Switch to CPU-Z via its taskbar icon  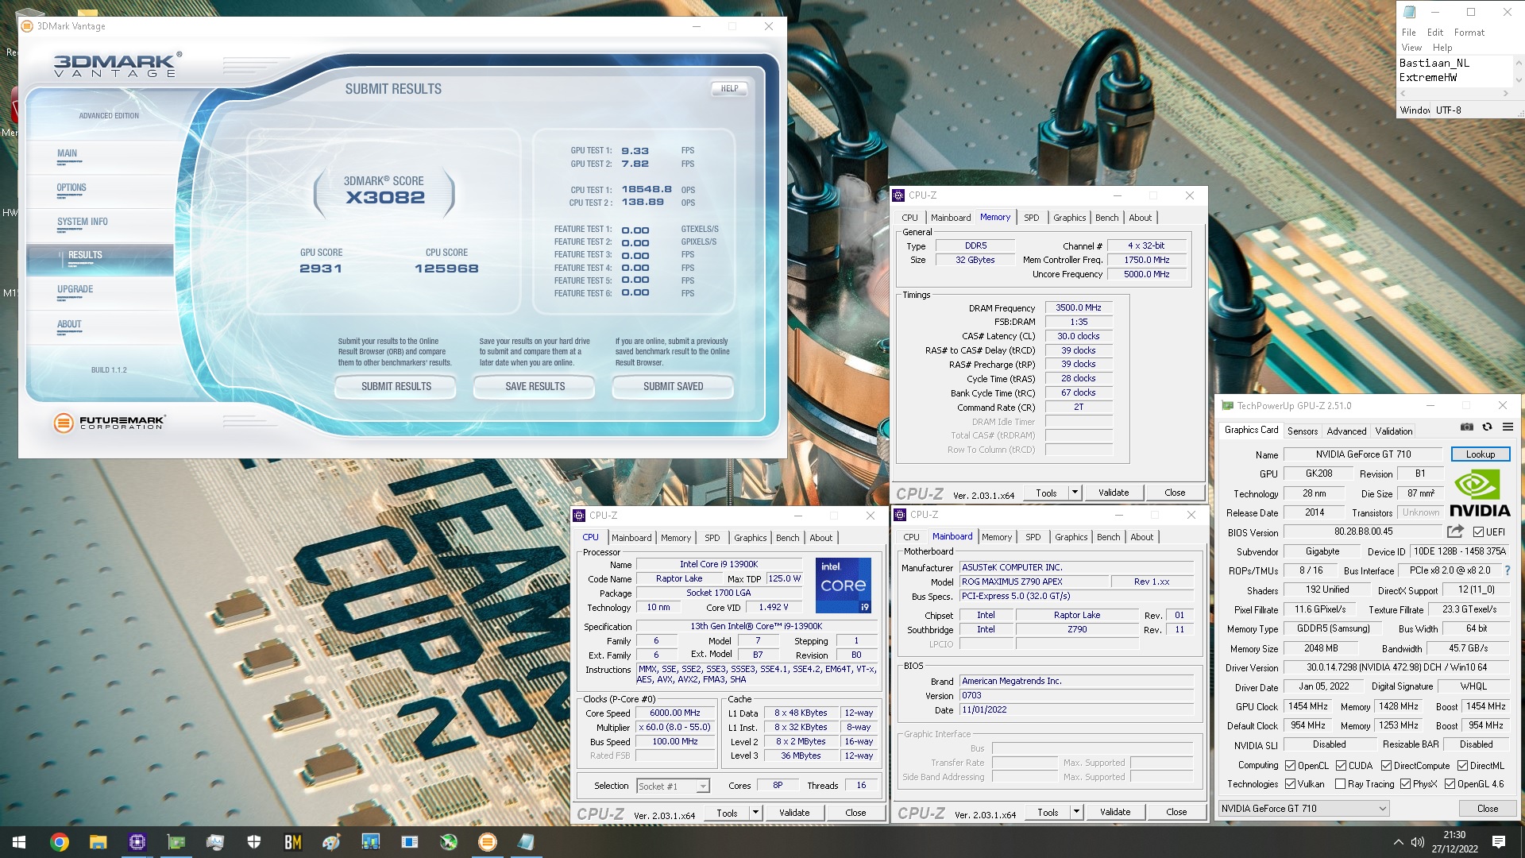click(x=137, y=842)
